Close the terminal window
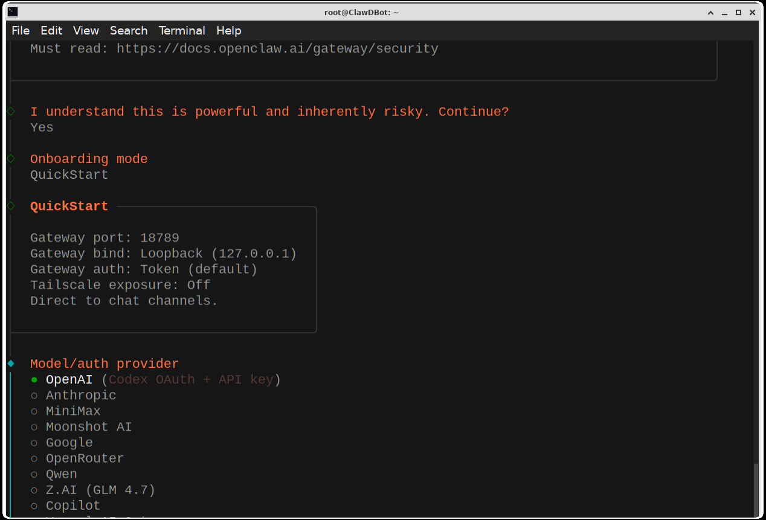Screen dimensions: 766x520 tap(753, 12)
